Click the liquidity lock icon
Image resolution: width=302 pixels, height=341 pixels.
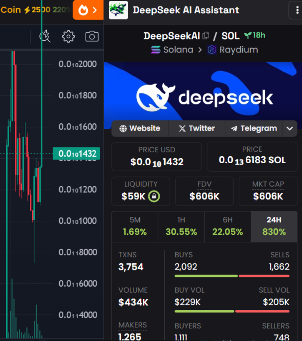154,196
